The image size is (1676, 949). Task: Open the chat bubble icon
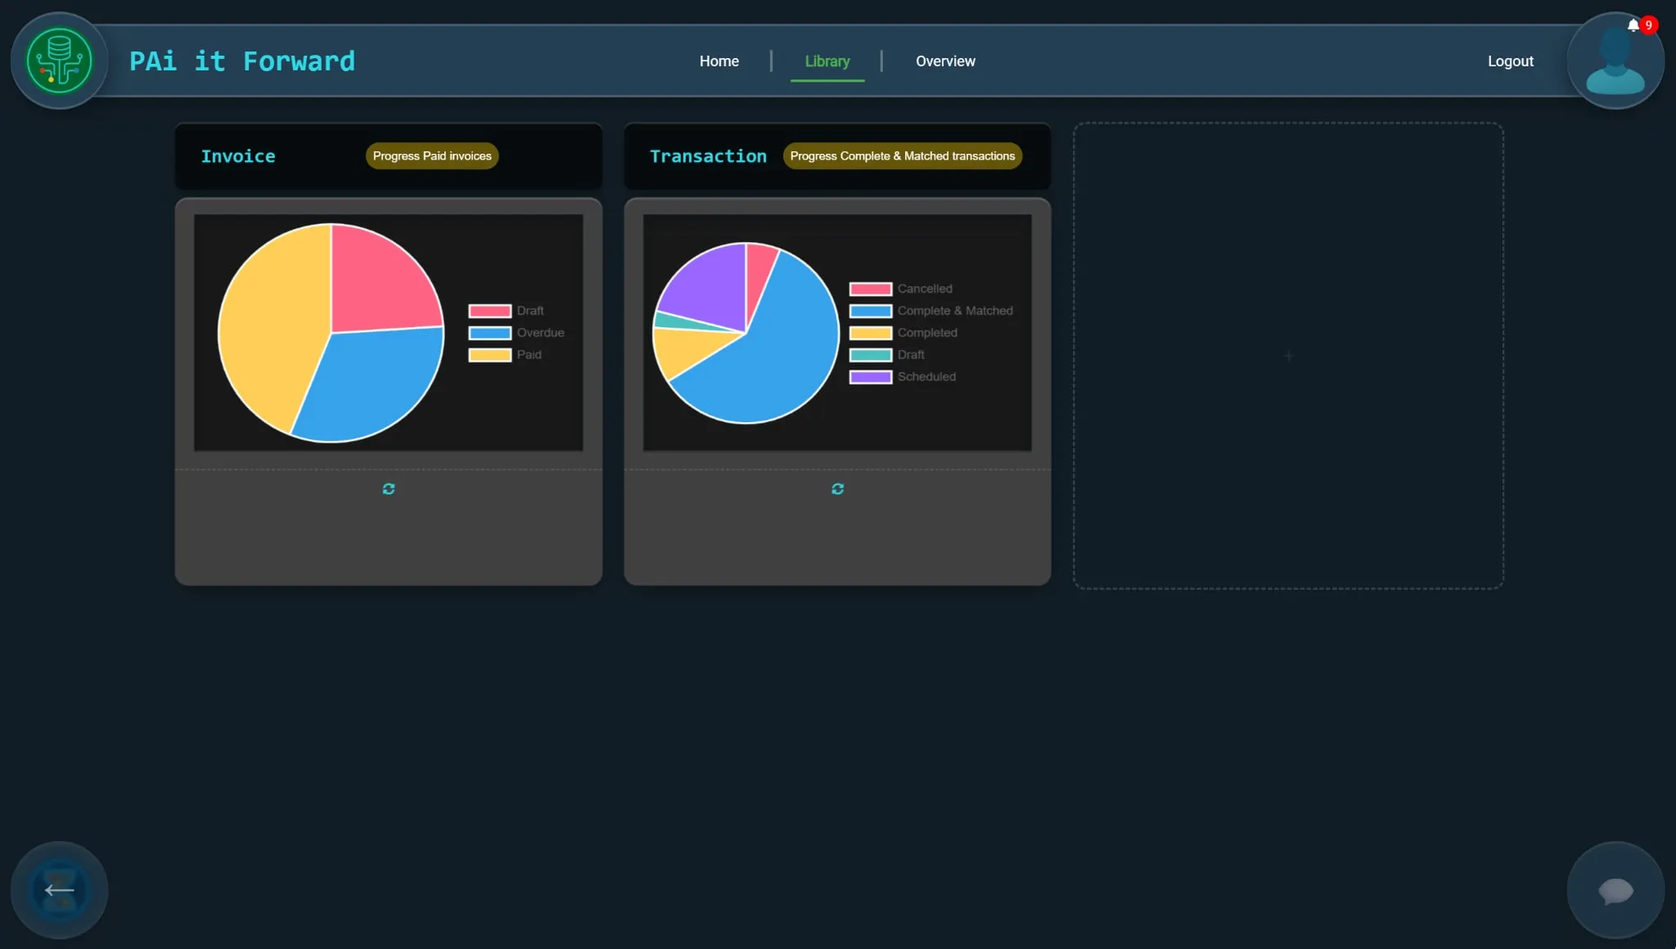pos(1615,890)
